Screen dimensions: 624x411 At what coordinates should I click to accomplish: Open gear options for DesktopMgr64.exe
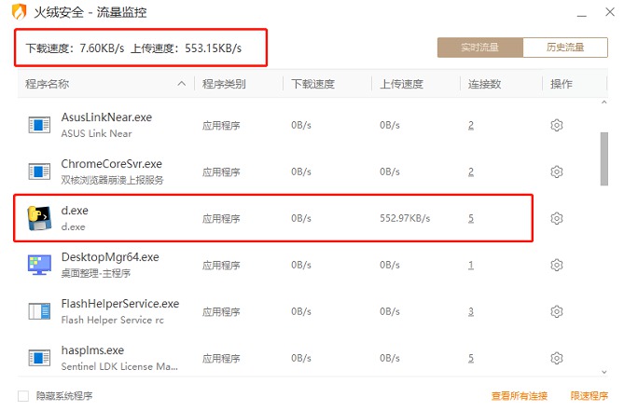pos(556,265)
